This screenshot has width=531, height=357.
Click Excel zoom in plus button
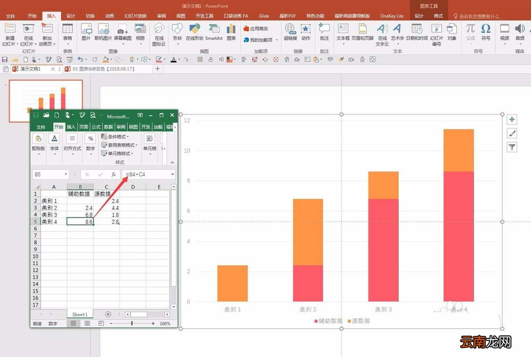(153, 324)
